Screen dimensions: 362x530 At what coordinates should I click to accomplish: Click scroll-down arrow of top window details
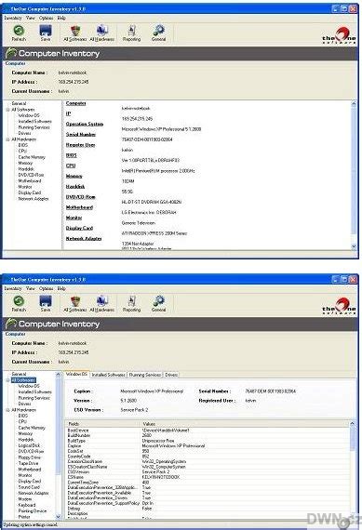[x=354, y=246]
